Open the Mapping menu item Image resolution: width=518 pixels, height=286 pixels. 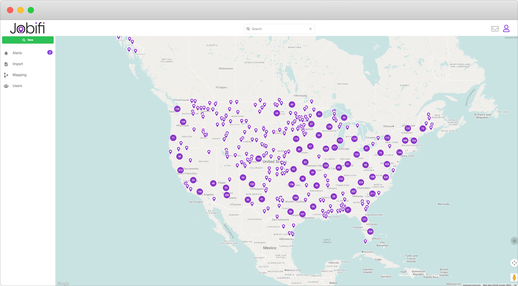[x=20, y=75]
